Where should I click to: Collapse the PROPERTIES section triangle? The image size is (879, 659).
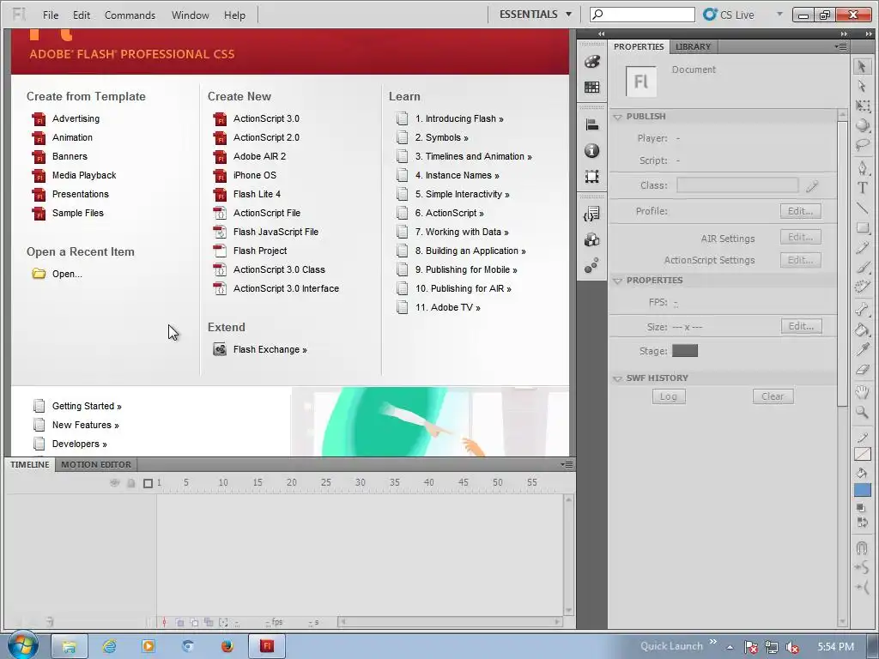click(618, 281)
